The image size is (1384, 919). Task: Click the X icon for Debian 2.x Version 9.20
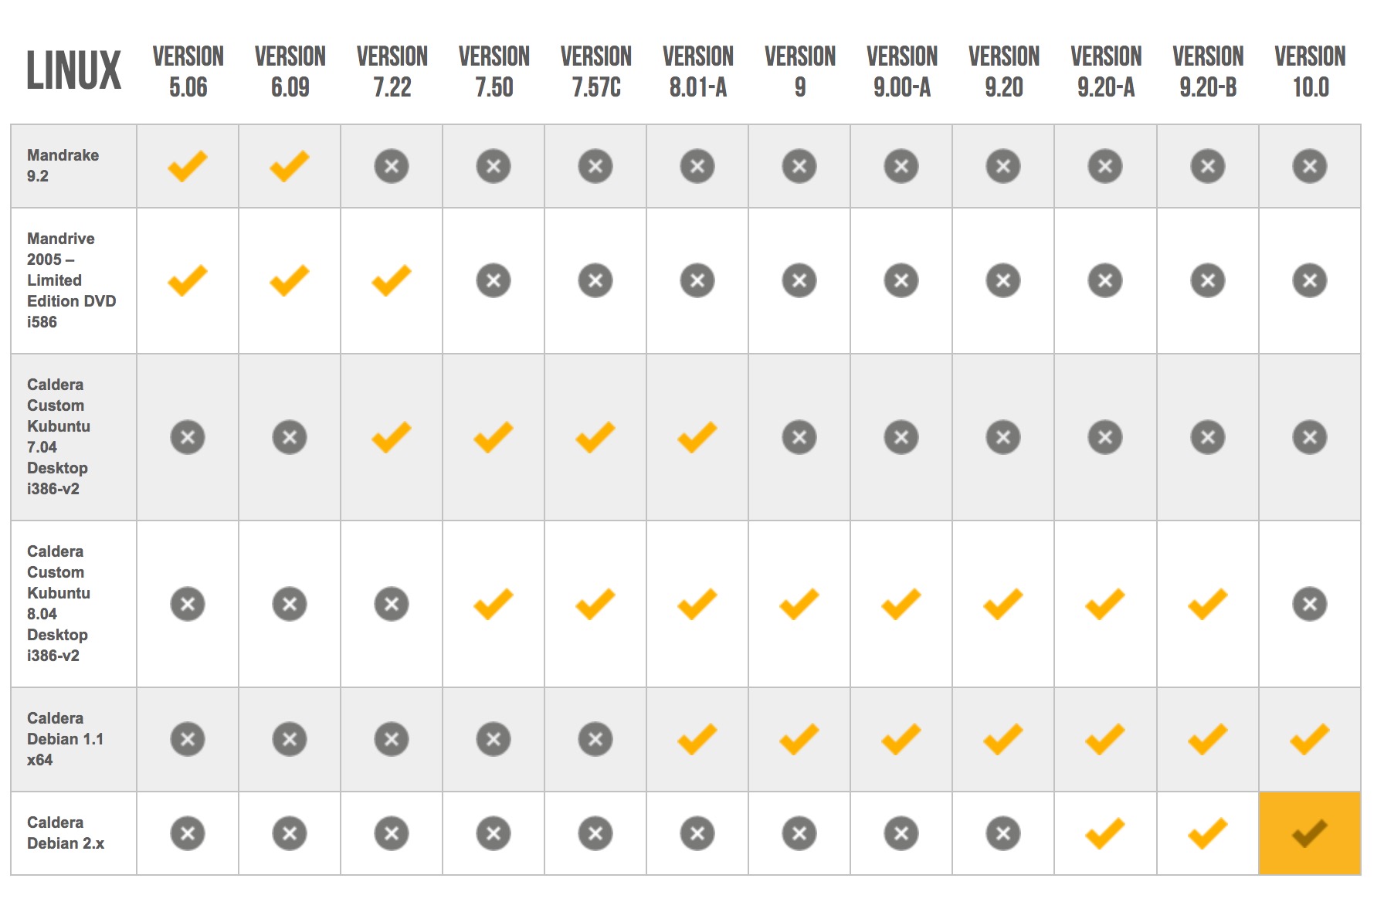1003,833
